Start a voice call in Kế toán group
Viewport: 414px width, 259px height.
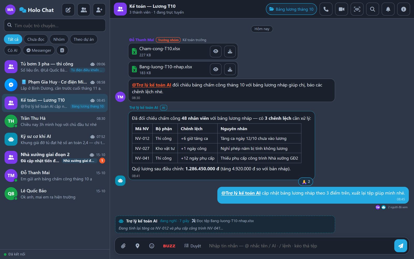point(326,9)
